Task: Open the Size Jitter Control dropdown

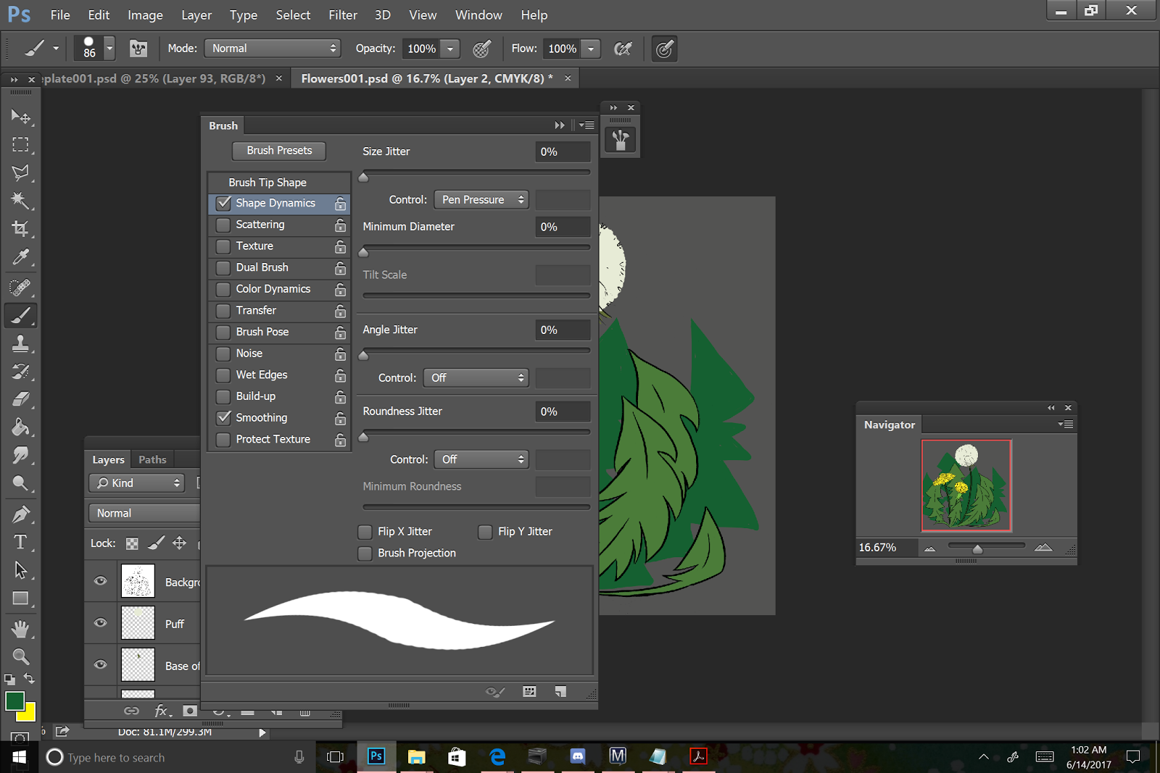Action: point(481,200)
